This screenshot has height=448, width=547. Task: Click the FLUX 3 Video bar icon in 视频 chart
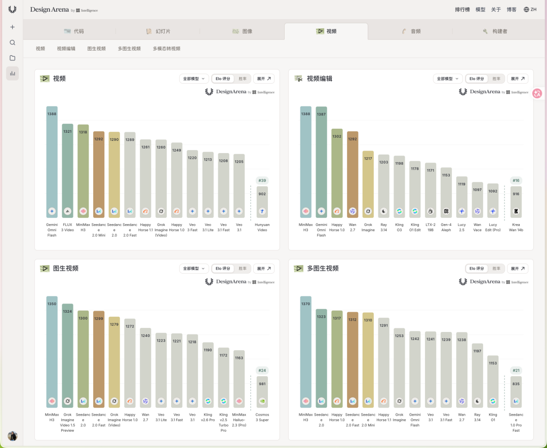click(x=68, y=211)
